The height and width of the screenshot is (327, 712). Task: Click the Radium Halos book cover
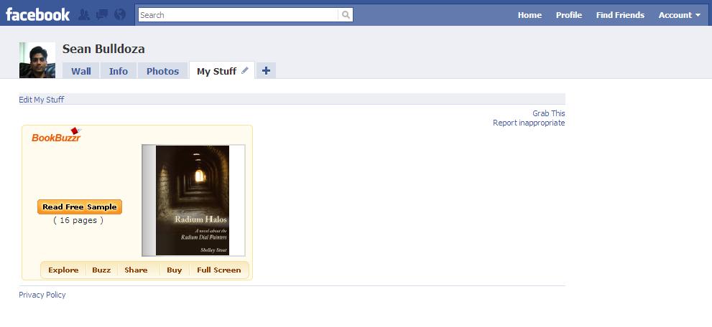pyautogui.click(x=193, y=200)
